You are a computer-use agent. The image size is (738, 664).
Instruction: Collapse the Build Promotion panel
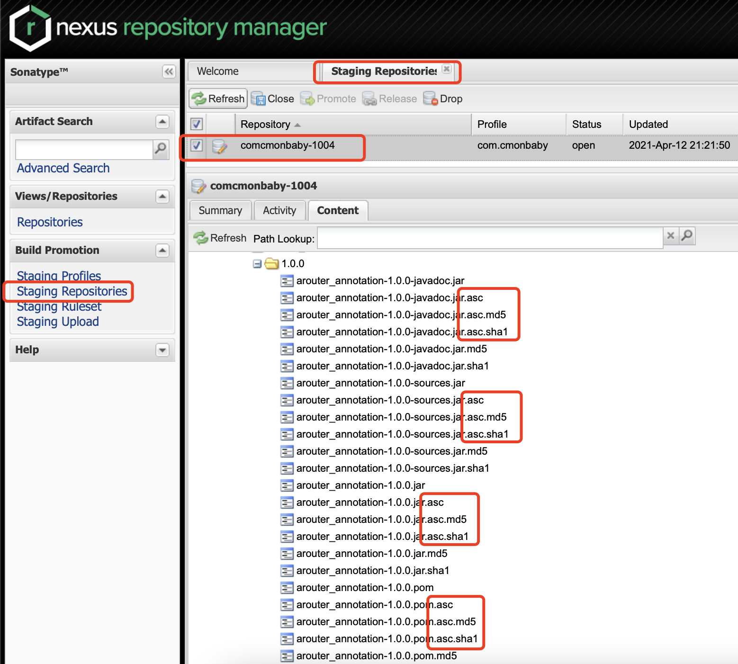point(162,251)
